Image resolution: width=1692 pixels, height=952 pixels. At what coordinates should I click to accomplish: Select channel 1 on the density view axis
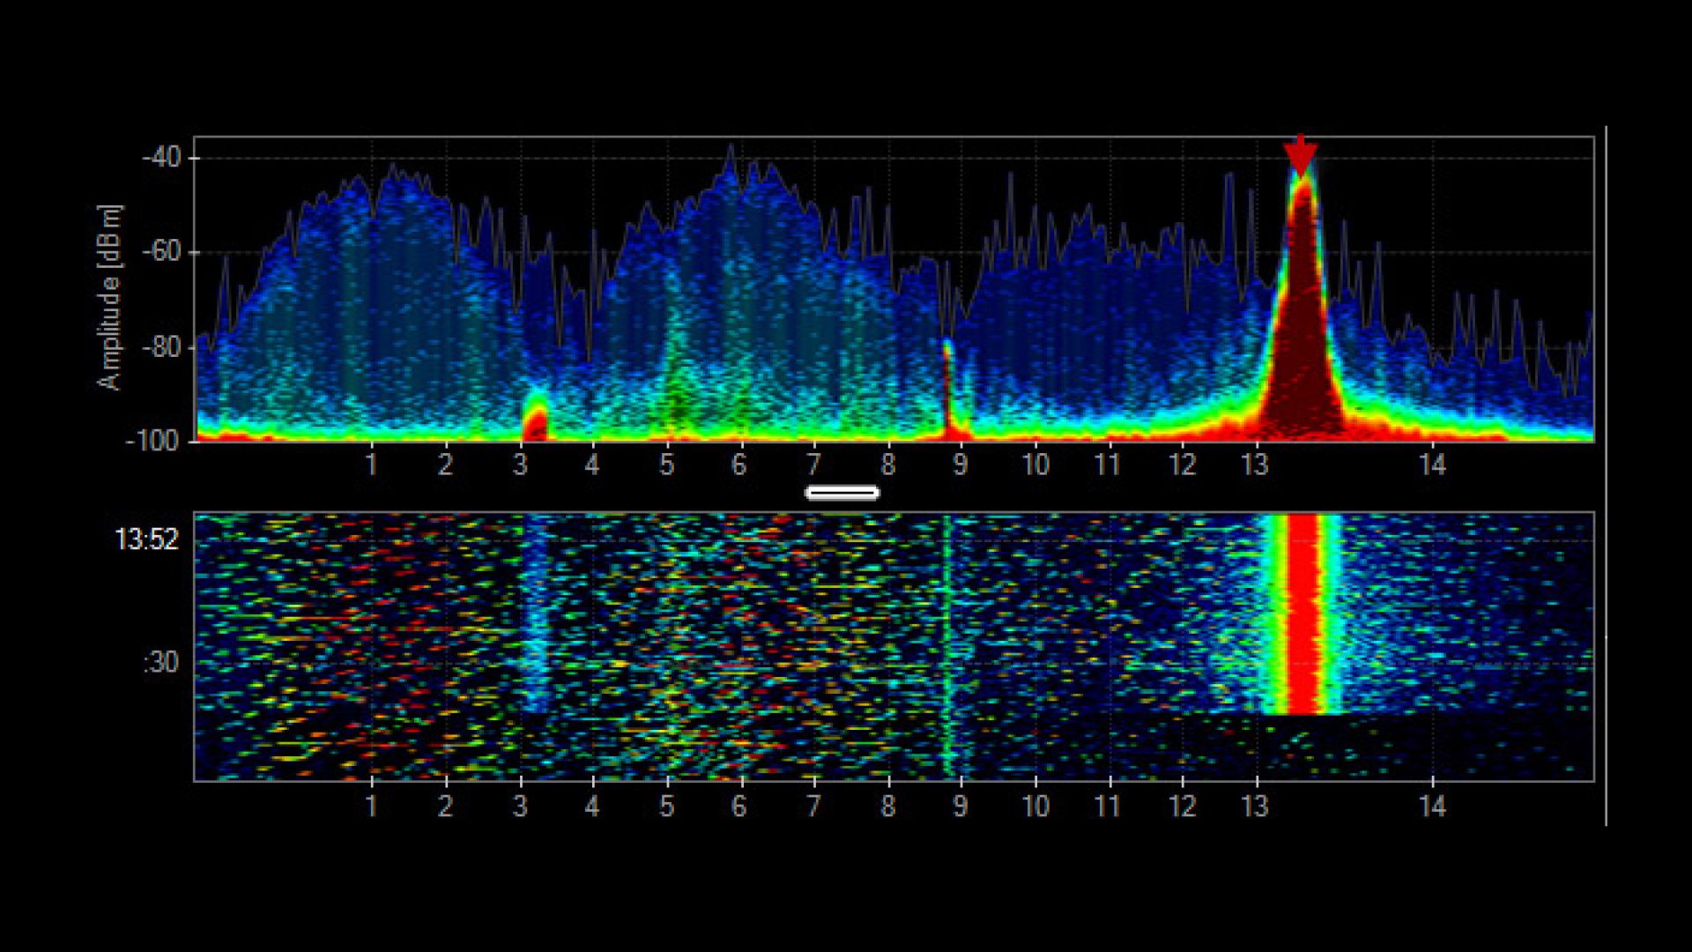coord(372,464)
